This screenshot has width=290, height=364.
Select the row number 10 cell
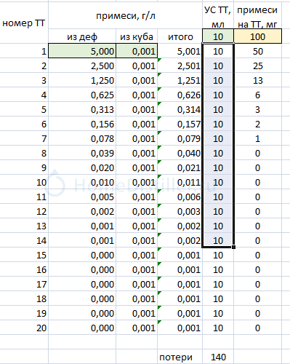pyautogui.click(x=24, y=182)
